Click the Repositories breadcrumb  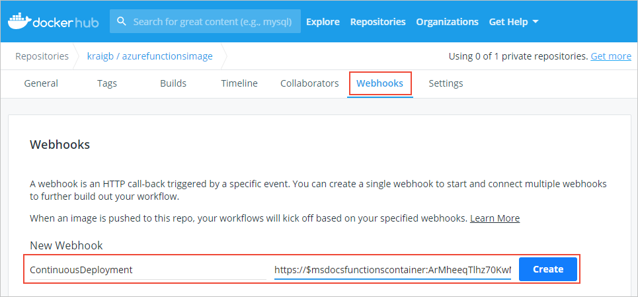[x=42, y=56]
